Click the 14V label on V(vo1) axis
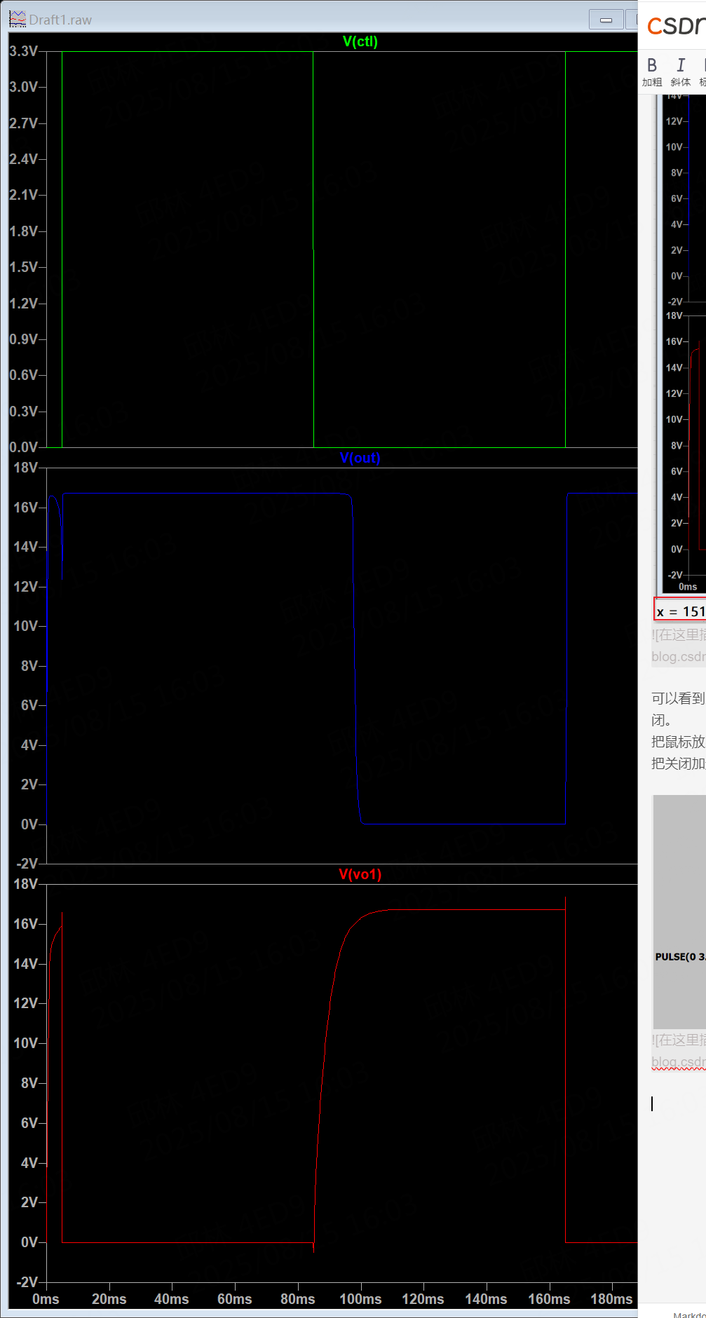The width and height of the screenshot is (706, 1318). (25, 964)
